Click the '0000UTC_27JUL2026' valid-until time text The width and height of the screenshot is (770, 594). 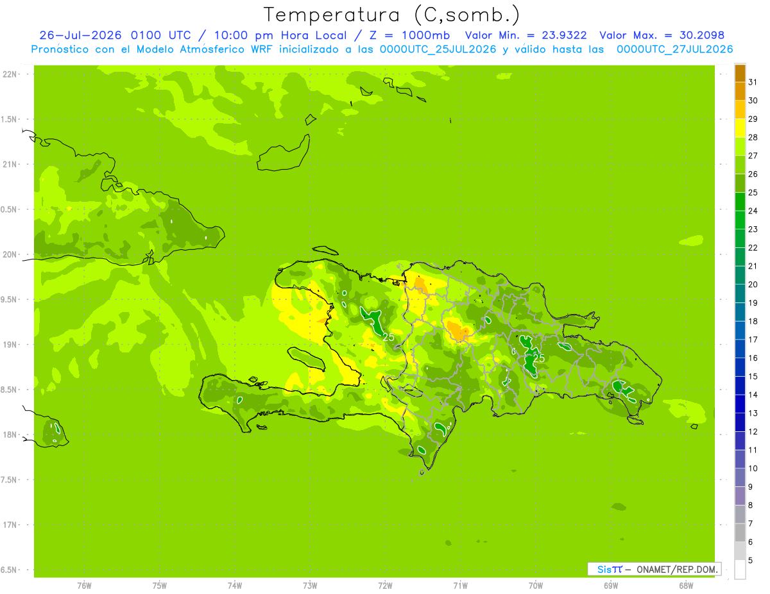674,49
